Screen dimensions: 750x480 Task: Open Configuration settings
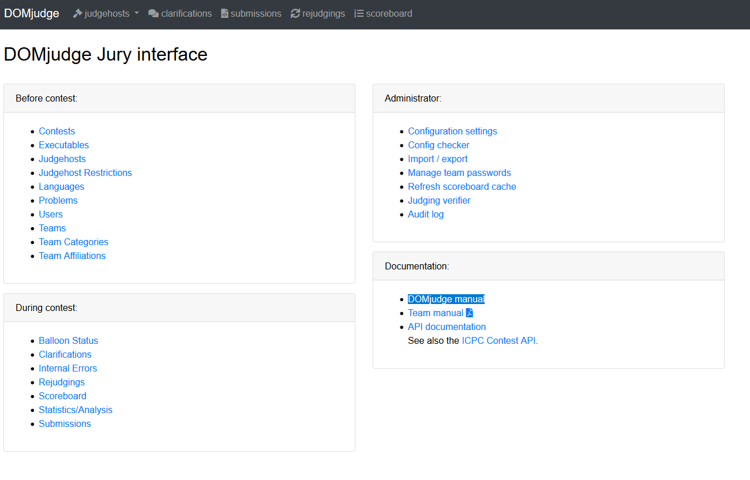(452, 131)
